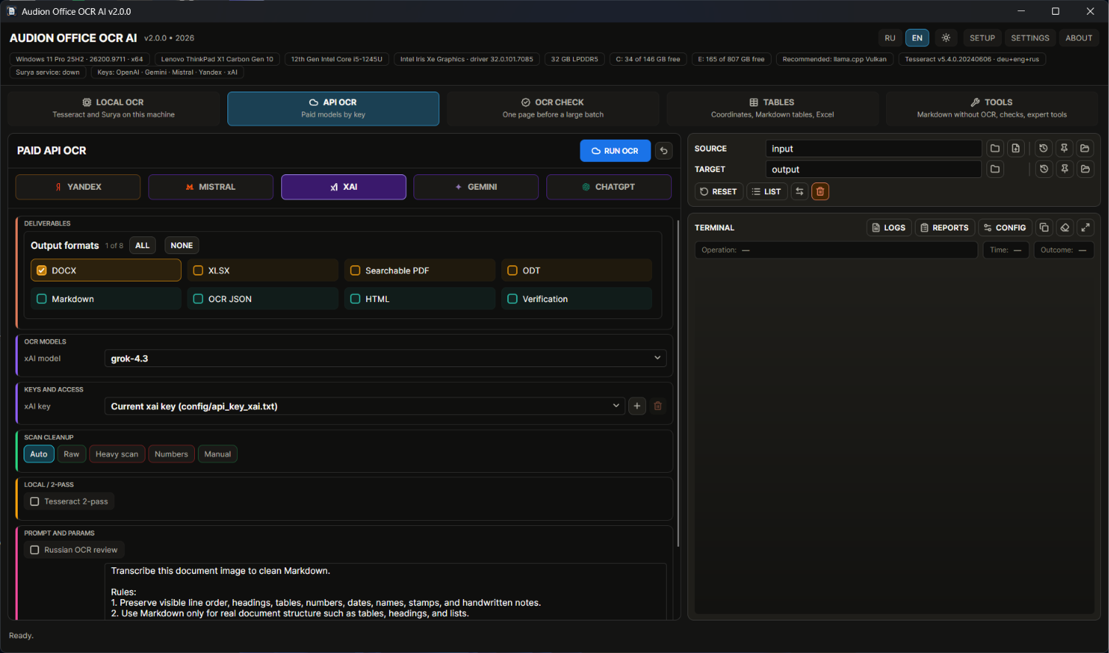Viewport: 1109px width, 653px height.
Task: Open the xAI model dropdown
Action: tap(385, 358)
